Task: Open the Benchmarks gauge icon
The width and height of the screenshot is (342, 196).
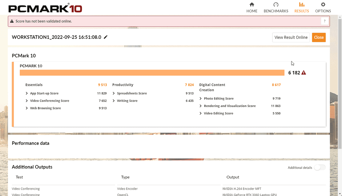Action: coord(276,5)
